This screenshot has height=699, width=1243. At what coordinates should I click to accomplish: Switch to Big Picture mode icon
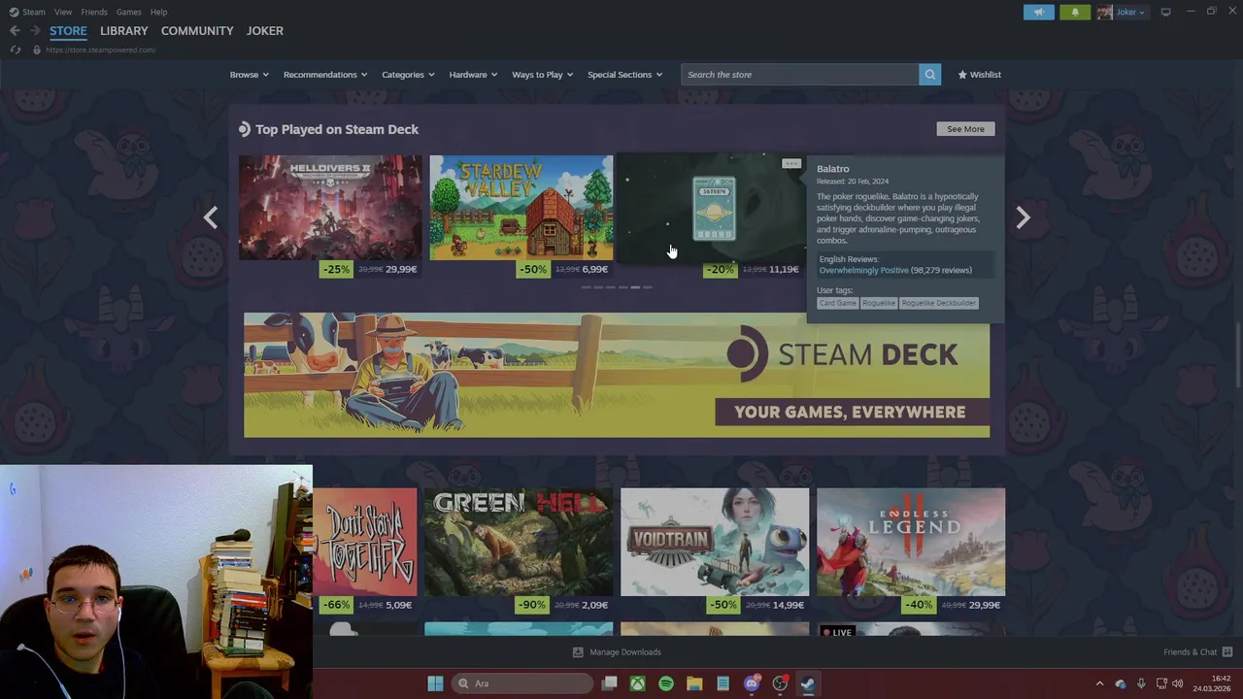(1165, 12)
